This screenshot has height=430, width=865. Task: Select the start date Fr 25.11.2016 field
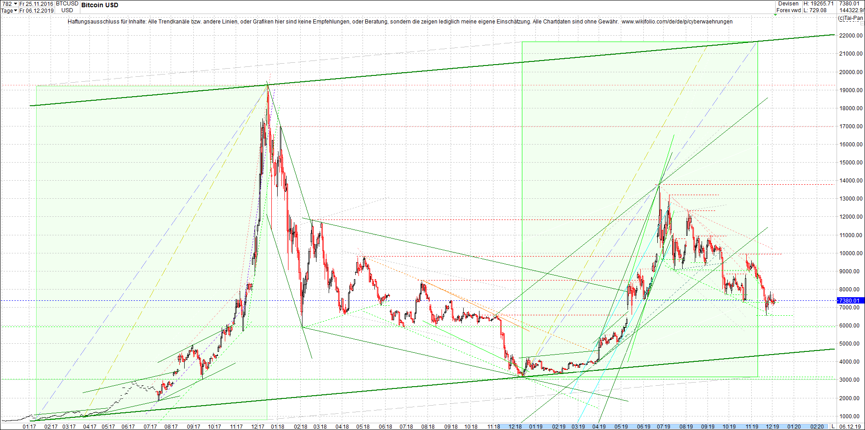pyautogui.click(x=37, y=4)
